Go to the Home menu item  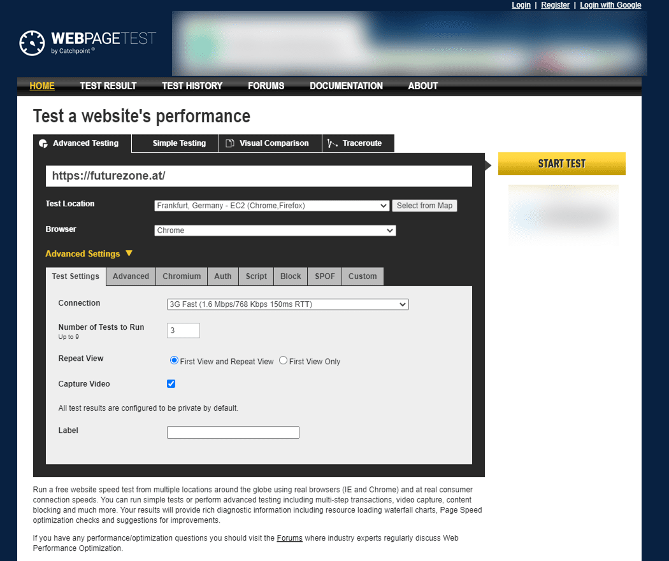(42, 86)
